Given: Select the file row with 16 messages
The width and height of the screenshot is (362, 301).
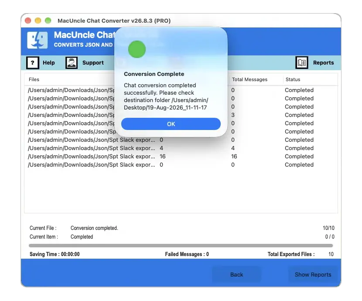Looking at the screenshot, I should [181, 157].
